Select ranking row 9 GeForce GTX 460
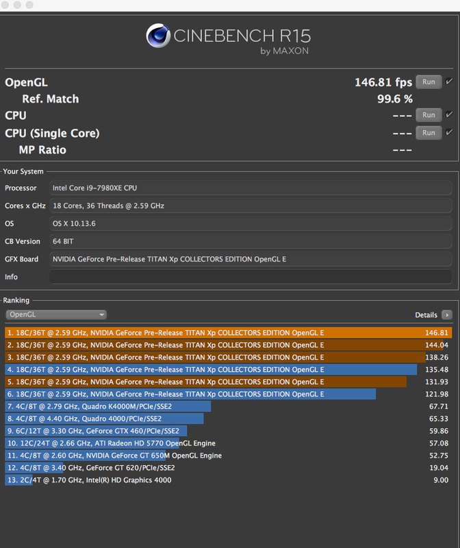Image resolution: width=460 pixels, height=548 pixels. tap(229, 431)
